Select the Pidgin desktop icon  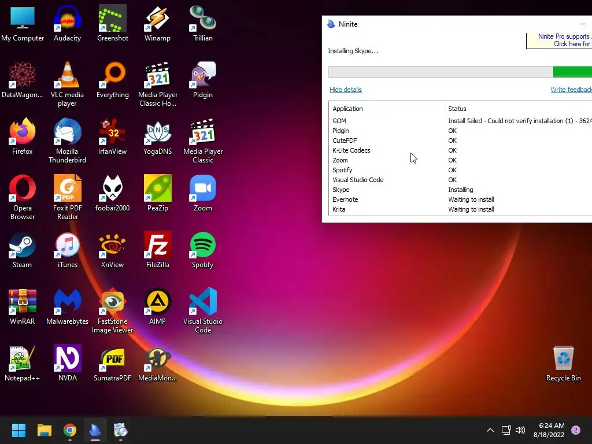203,80
